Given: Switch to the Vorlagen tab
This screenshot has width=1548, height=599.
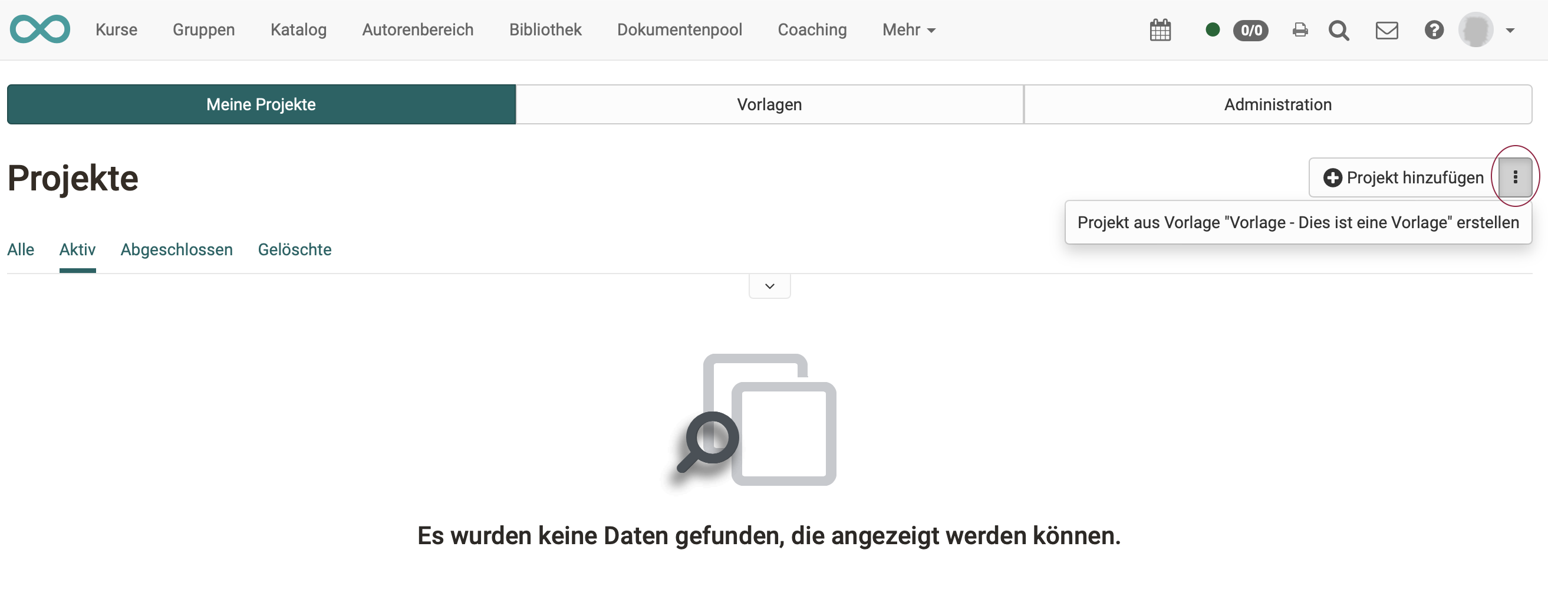Looking at the screenshot, I should tap(770, 104).
